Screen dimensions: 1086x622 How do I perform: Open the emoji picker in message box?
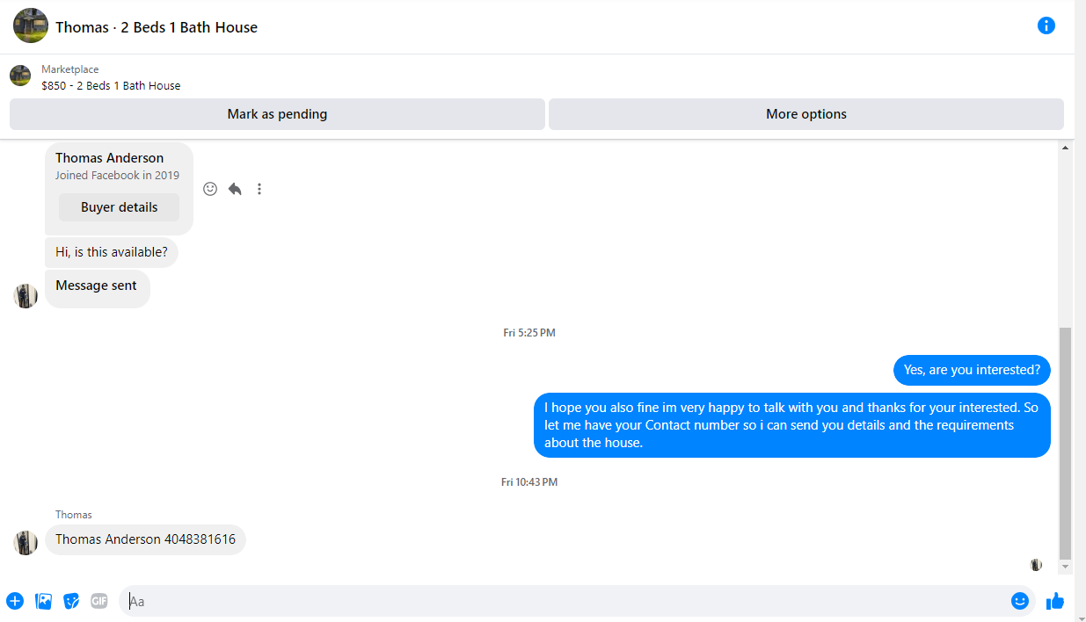[1019, 601]
